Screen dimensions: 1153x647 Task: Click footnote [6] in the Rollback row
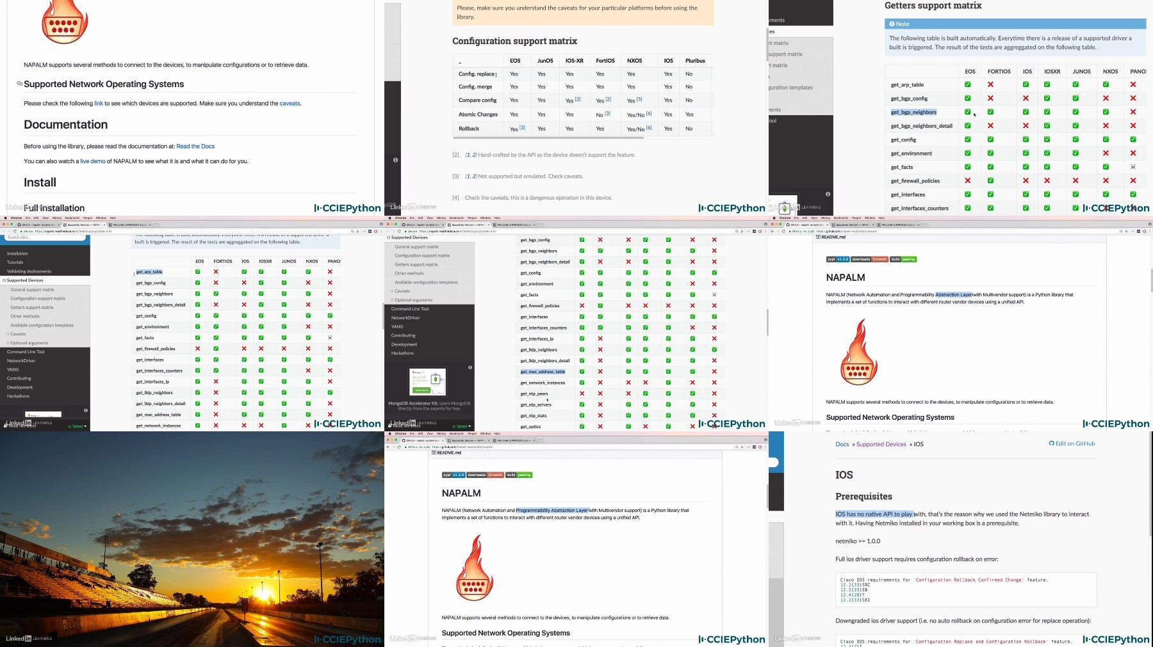coord(649,127)
